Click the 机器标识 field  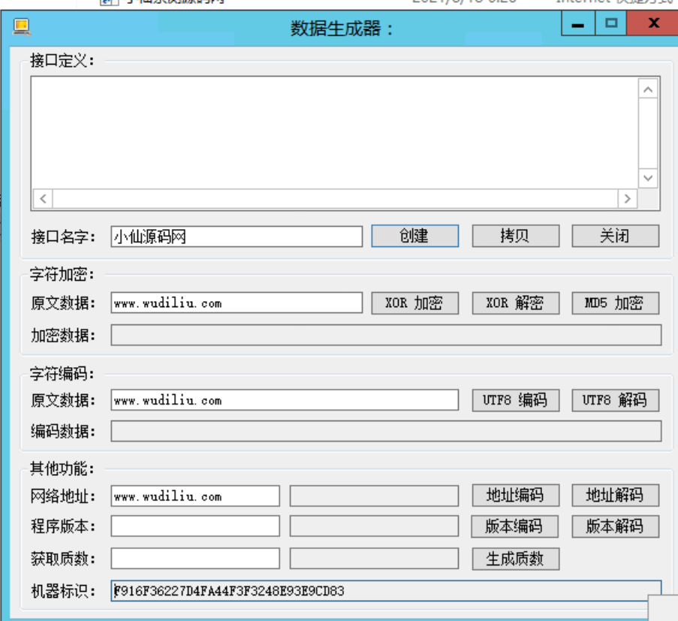tap(386, 591)
